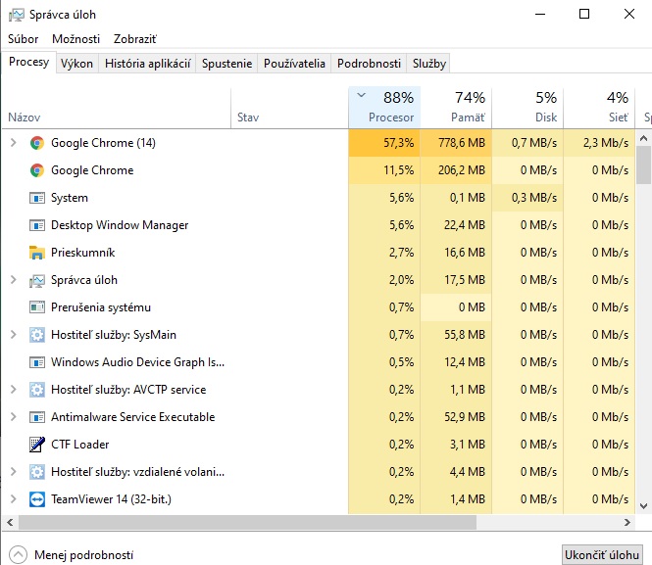Switch to the Spustenie tab

pos(227,64)
